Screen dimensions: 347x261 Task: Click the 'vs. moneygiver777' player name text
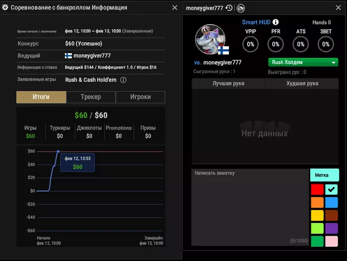click(x=218, y=62)
